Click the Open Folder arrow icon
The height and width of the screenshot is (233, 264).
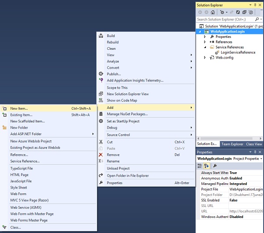point(101,175)
